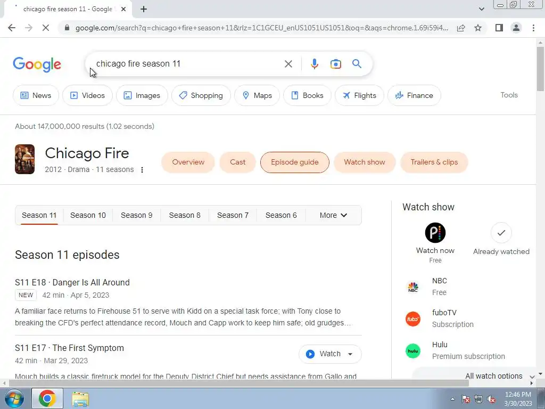This screenshot has width=545, height=409.
Task: Switch to the Season 11 tab
Action: [x=39, y=215]
